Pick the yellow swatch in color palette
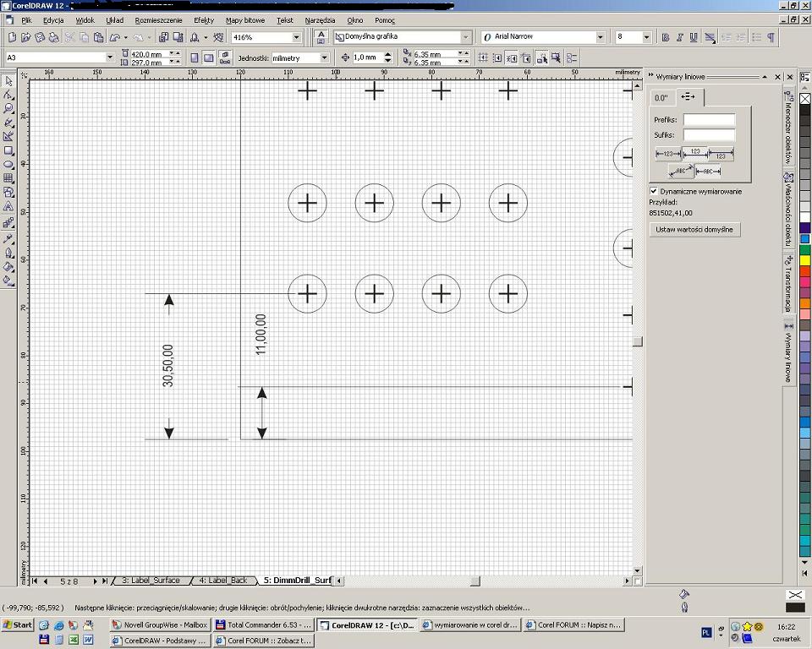Image resolution: width=812 pixels, height=649 pixels. coord(804,260)
